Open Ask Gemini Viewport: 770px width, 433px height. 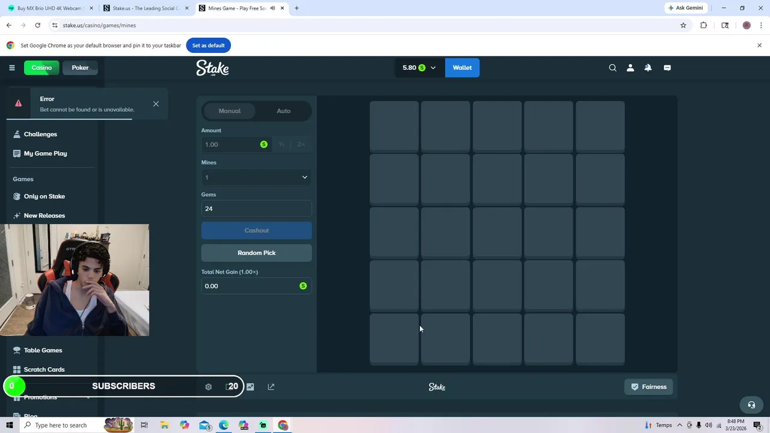point(685,8)
